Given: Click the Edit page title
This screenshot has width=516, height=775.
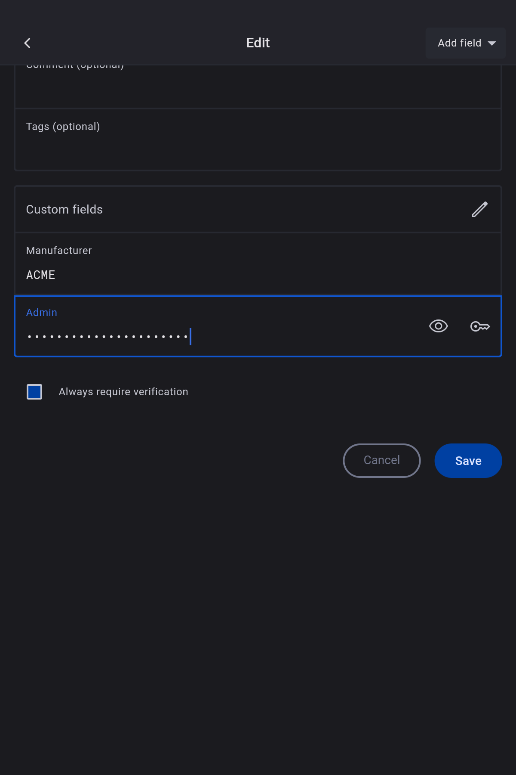Looking at the screenshot, I should [x=258, y=43].
